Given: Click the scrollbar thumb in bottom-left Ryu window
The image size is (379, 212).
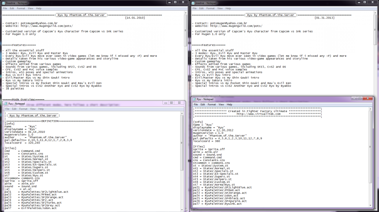Looking at the screenshot, I should pyautogui.click(x=182, y=143).
